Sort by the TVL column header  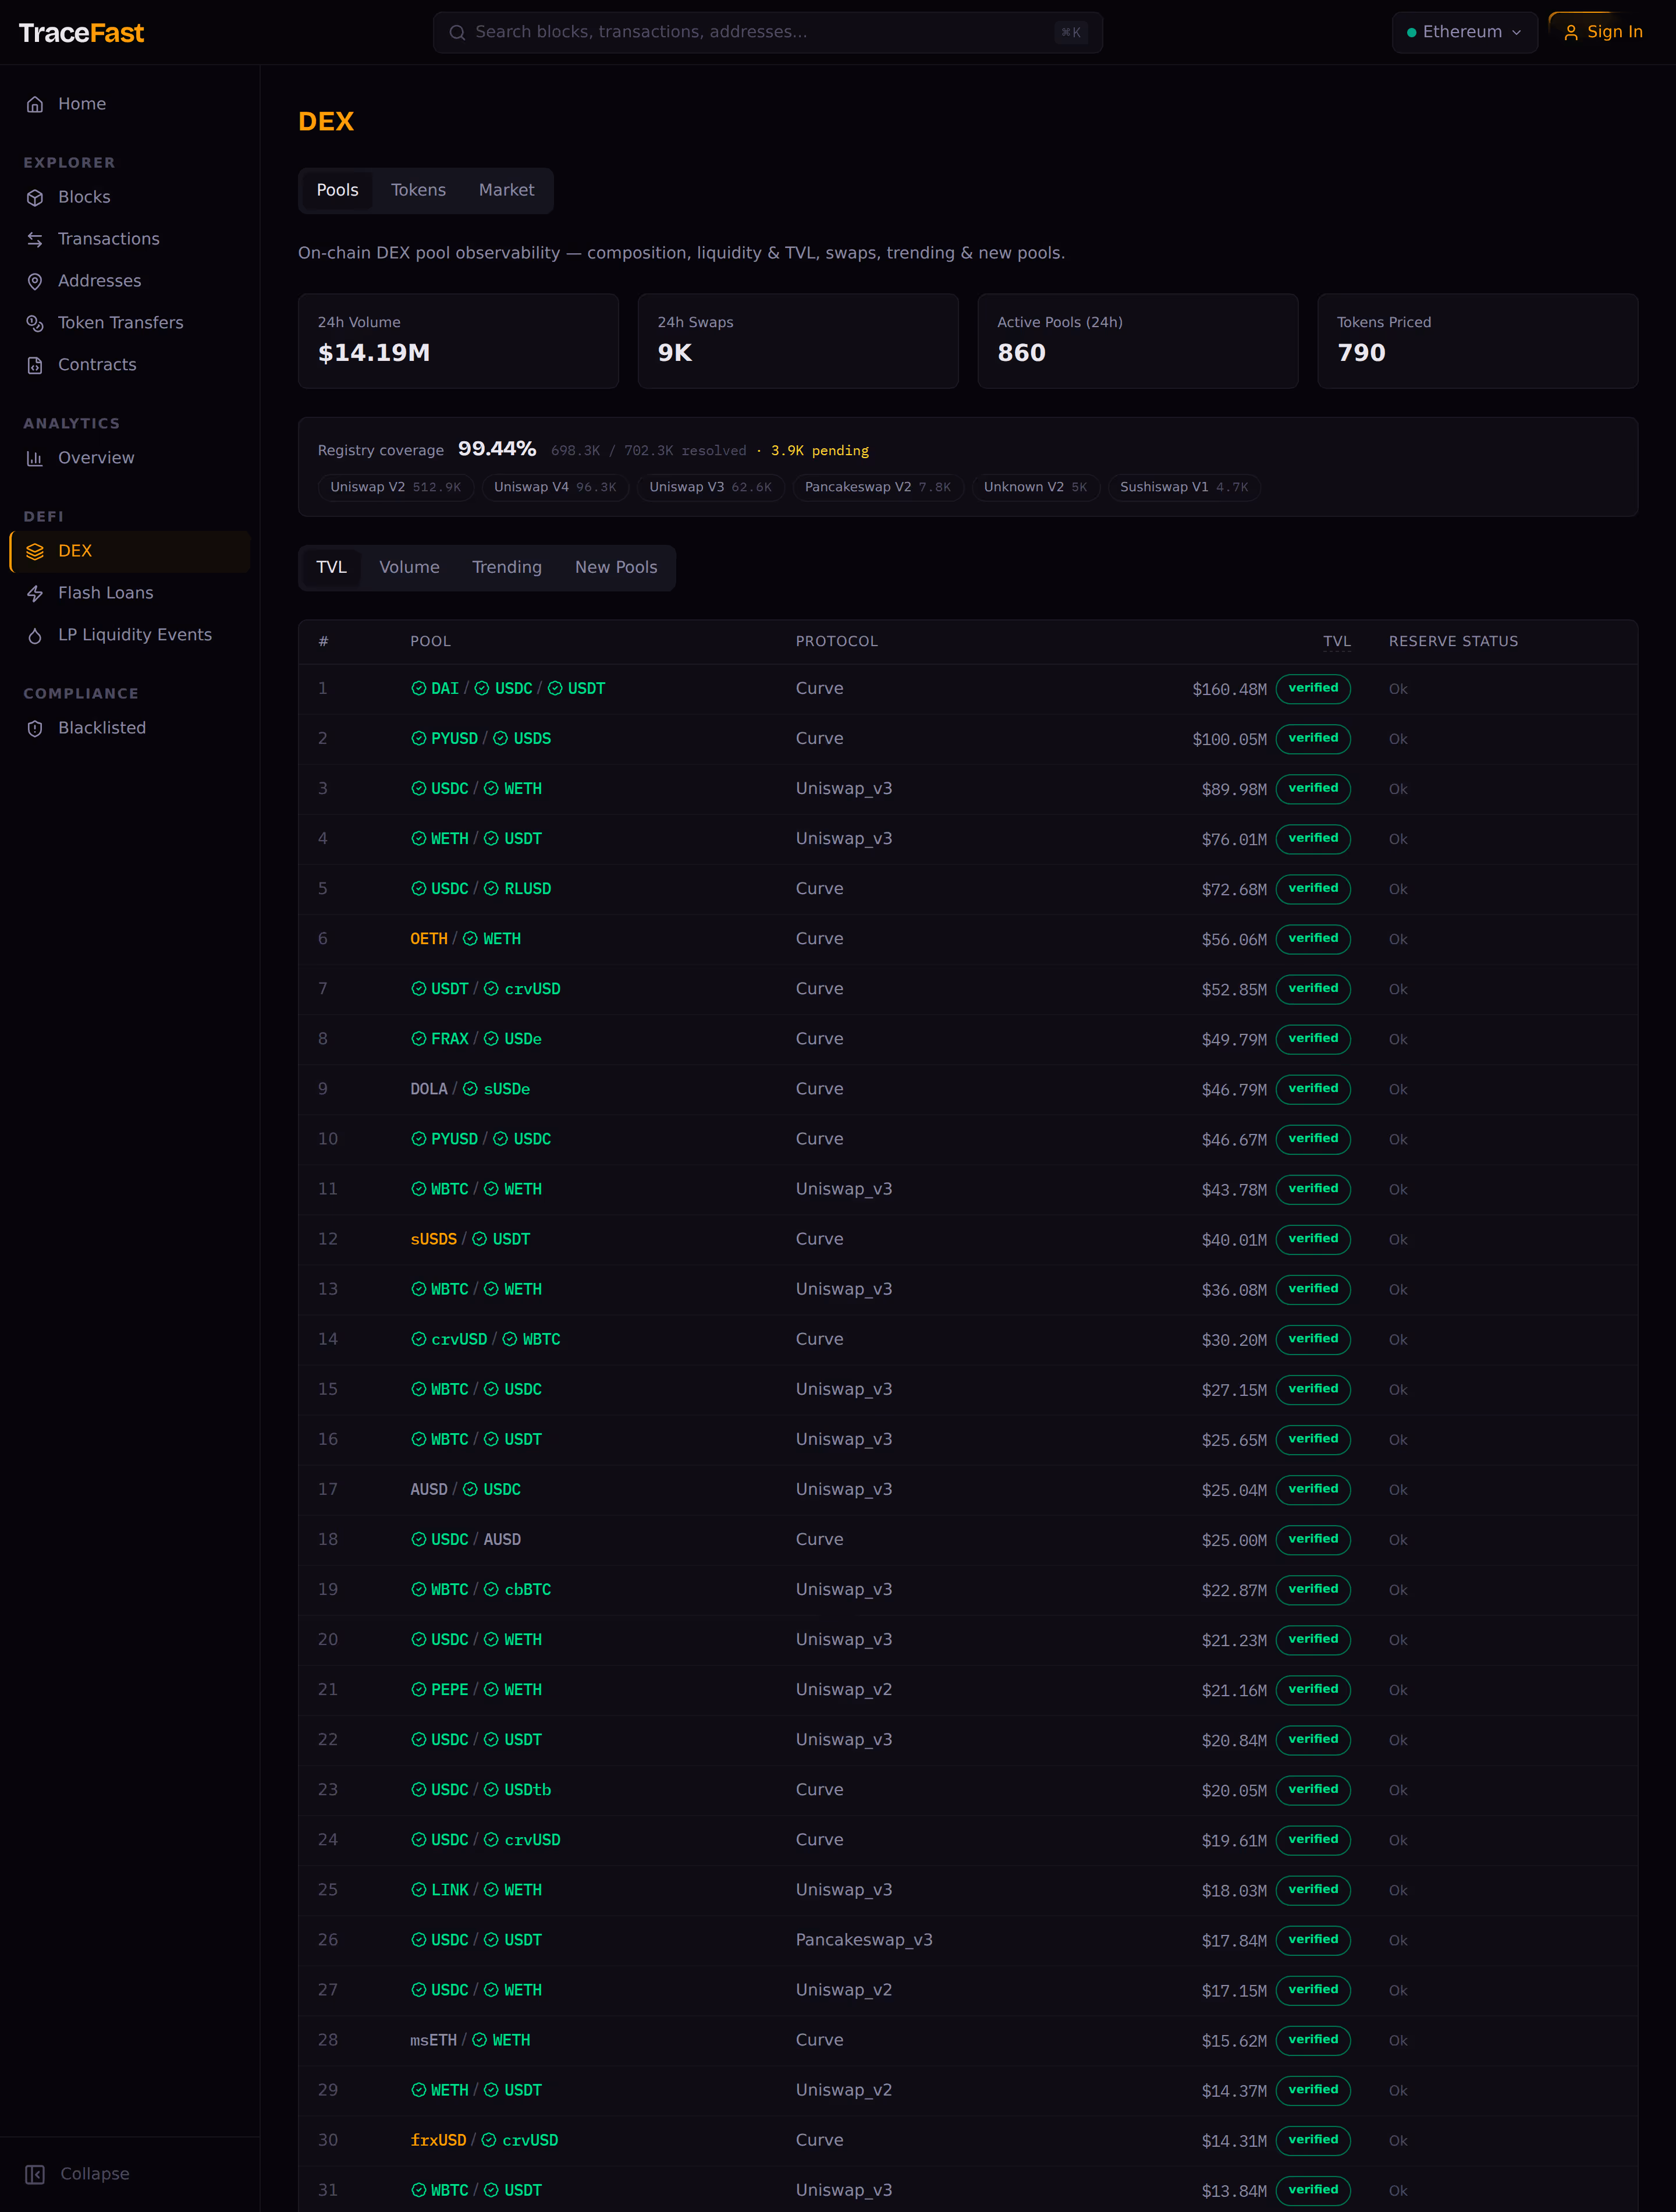coord(1336,642)
